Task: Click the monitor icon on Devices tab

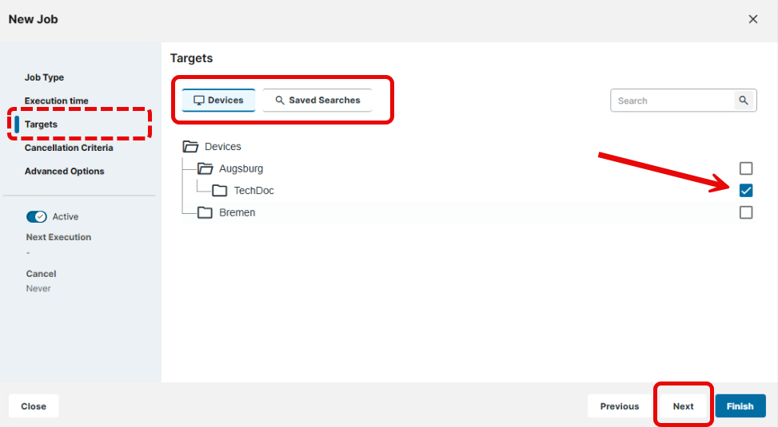Action: coord(199,101)
